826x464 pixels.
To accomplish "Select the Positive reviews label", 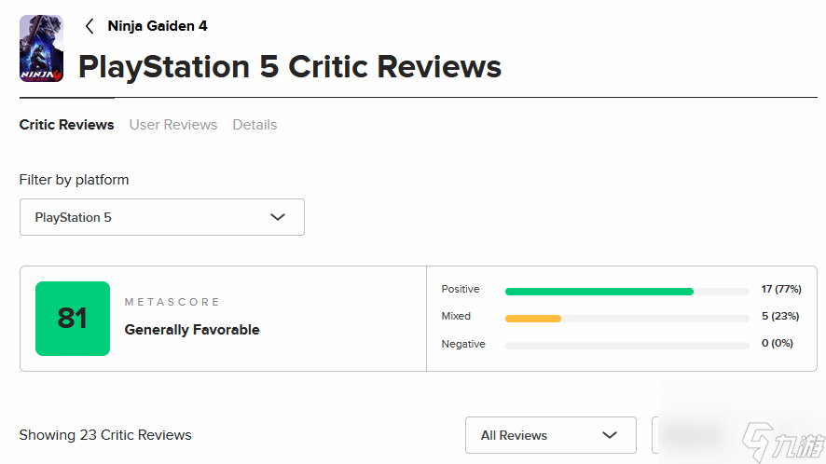I will [461, 290].
